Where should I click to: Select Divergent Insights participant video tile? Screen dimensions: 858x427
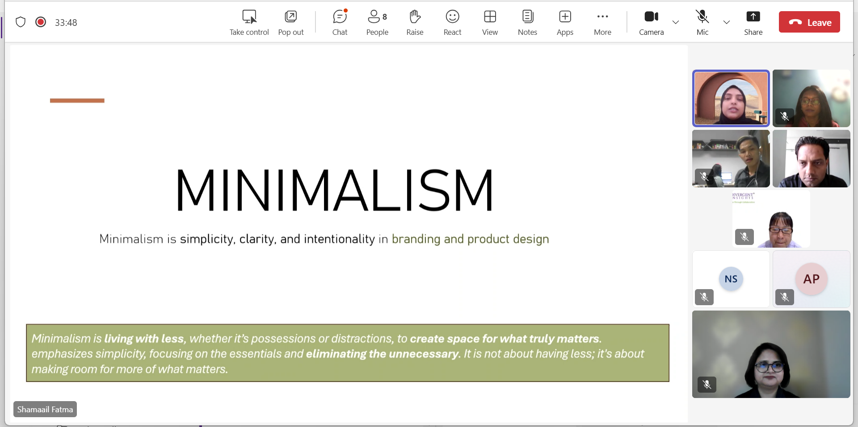pos(771,219)
